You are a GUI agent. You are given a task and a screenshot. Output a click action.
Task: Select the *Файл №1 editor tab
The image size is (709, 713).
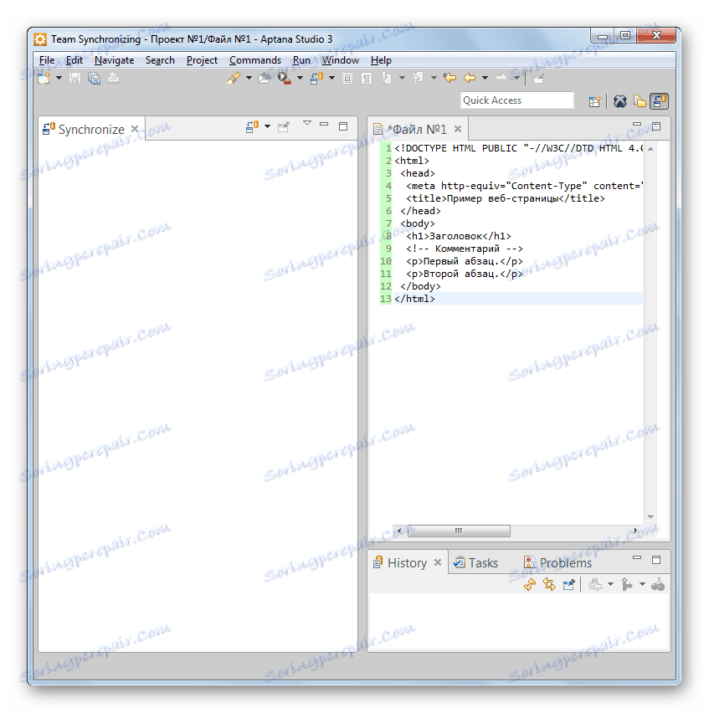[x=417, y=130]
